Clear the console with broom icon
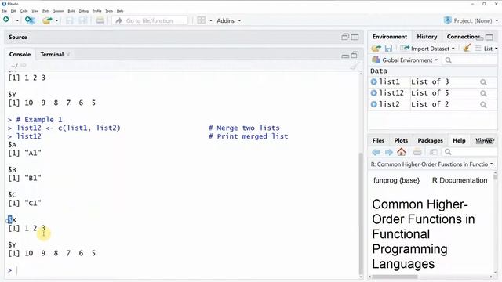502x282 pixels. [354, 66]
